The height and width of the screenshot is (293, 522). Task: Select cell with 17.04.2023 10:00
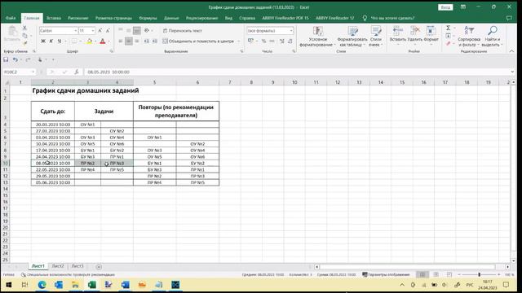[53, 150]
